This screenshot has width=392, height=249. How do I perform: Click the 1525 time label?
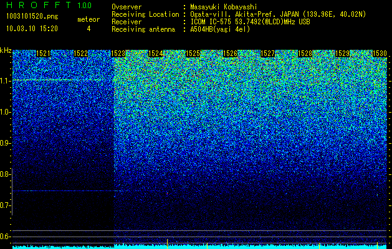(x=193, y=54)
